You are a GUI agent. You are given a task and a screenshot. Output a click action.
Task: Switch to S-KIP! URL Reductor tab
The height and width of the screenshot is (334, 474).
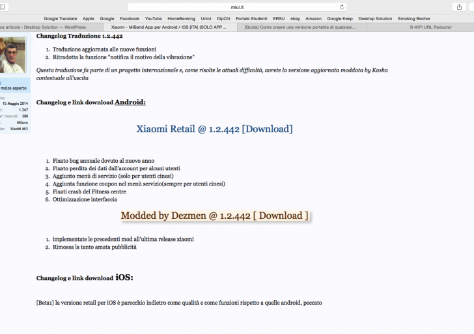[x=420, y=27]
